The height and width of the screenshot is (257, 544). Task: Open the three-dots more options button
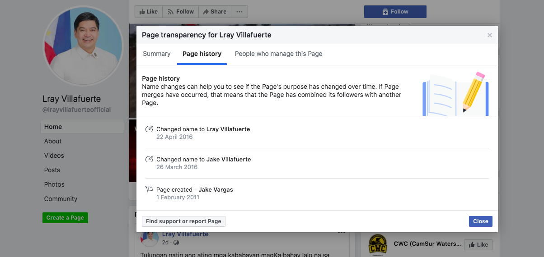click(239, 12)
